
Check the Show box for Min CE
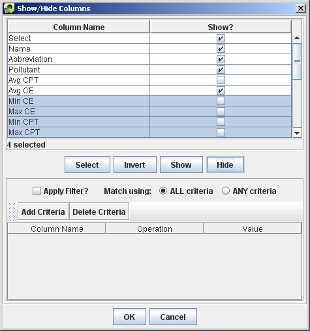(x=221, y=101)
